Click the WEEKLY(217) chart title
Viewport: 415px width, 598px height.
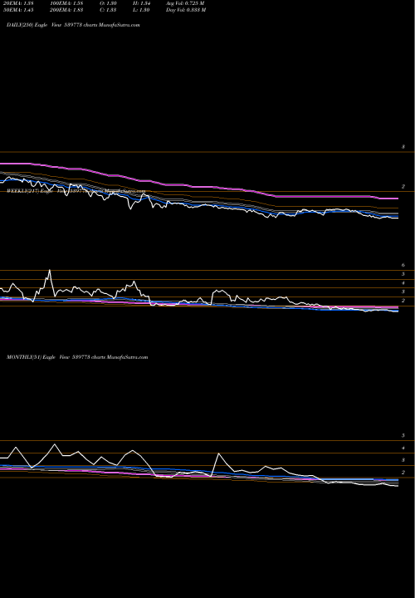(x=76, y=192)
